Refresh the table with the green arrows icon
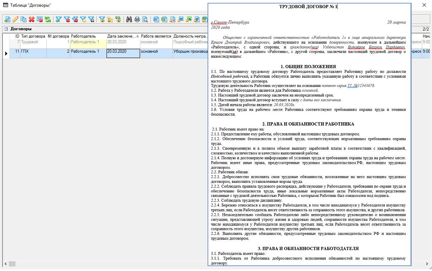Image resolution: width=432 pixels, height=271 pixels. pyautogui.click(x=48, y=20)
